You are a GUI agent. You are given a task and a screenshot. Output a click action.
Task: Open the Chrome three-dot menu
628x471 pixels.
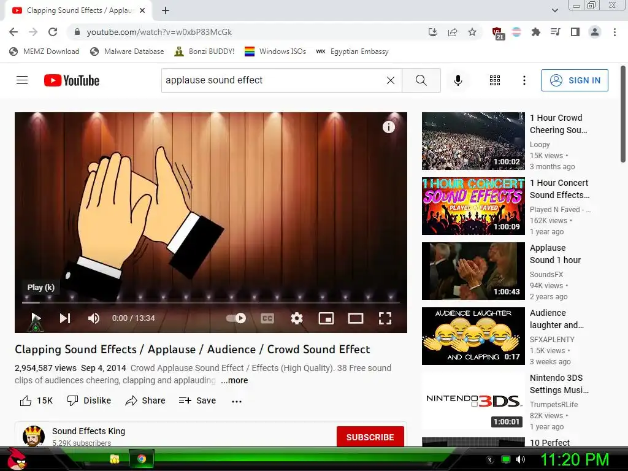[x=615, y=32]
